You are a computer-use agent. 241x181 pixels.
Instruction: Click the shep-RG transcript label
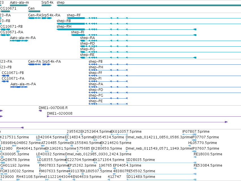click(x=88, y=49)
